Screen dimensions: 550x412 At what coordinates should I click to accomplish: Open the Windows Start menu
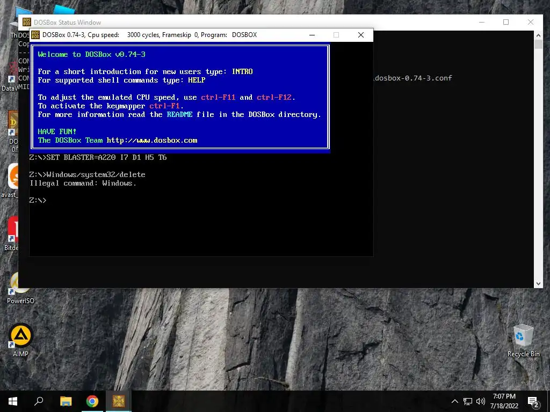tap(13, 401)
